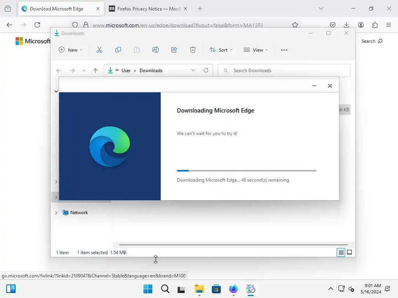Image resolution: width=398 pixels, height=298 pixels.
Task: Open the clock showing 9:01 AM
Action: (x=371, y=289)
